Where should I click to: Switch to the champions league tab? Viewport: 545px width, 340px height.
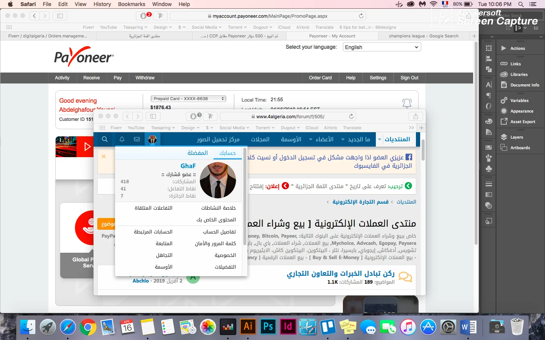[423, 36]
